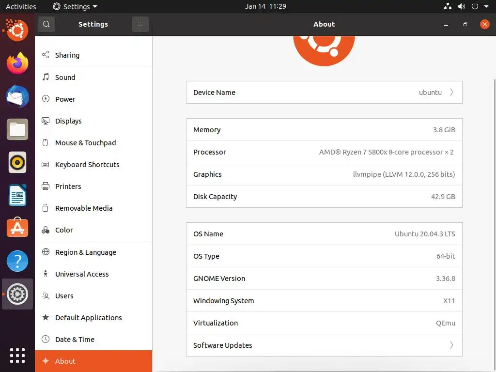Click the Printers icon in sidebar

pyautogui.click(x=46, y=186)
